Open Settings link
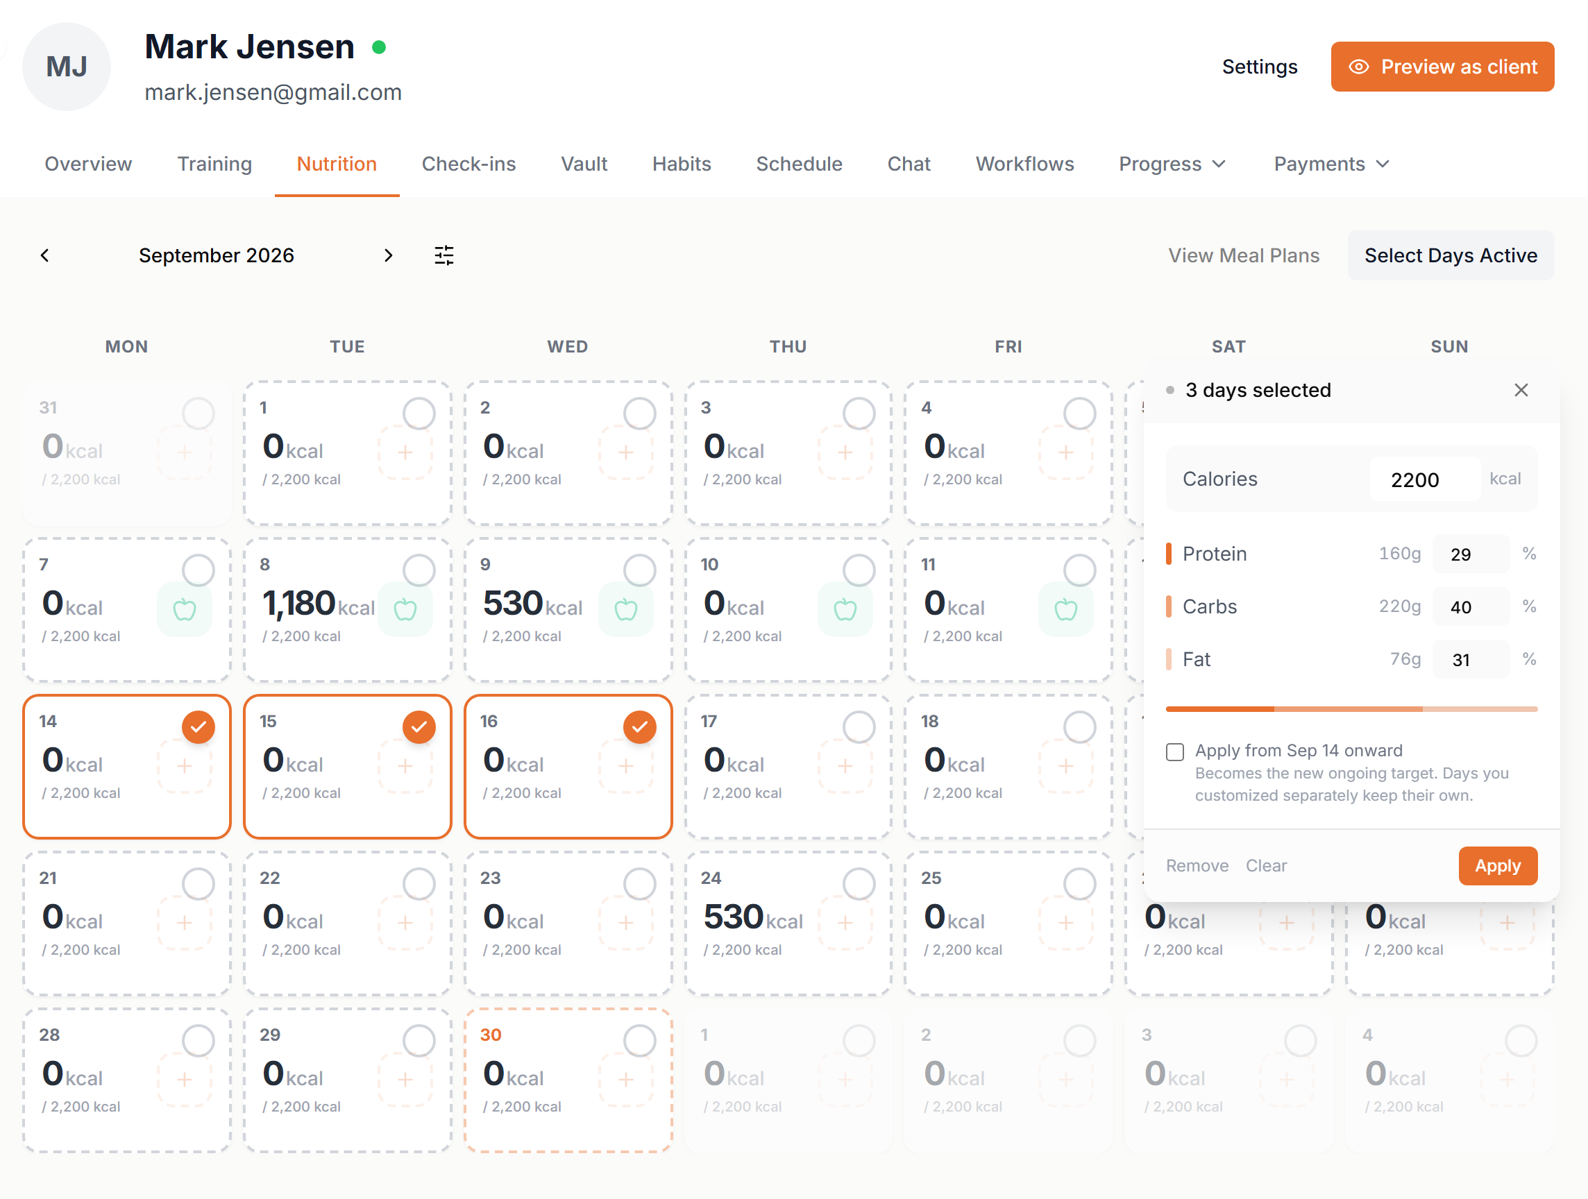Viewport: 1588px width, 1199px height. point(1259,67)
